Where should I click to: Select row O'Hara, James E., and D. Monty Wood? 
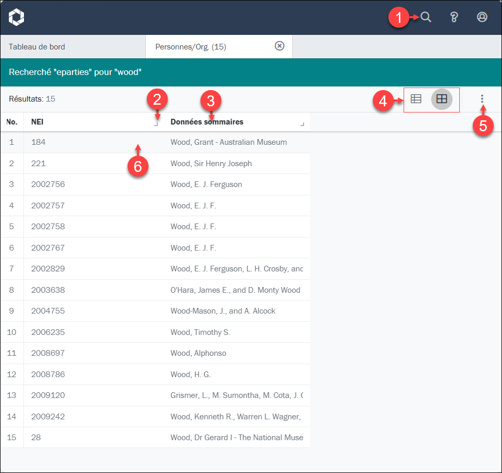point(155,290)
